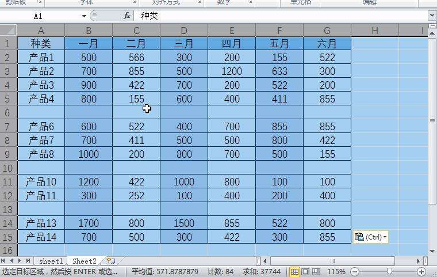Click the vertical scrollbar thumb
The width and height of the screenshot is (437, 277).
[x=432, y=121]
